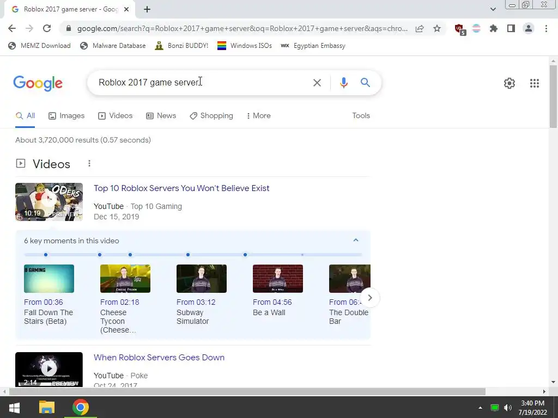Open File Explorer from taskbar
The image size is (558, 418).
(x=47, y=407)
